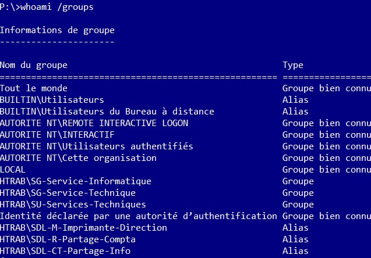Click 'HTRAB\SDL-M-Imprimante-Direction' entry
The image size is (371, 258).
tap(83, 228)
